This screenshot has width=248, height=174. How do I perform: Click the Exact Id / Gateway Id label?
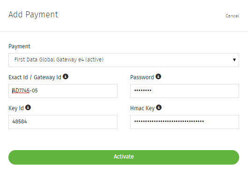click(x=35, y=77)
